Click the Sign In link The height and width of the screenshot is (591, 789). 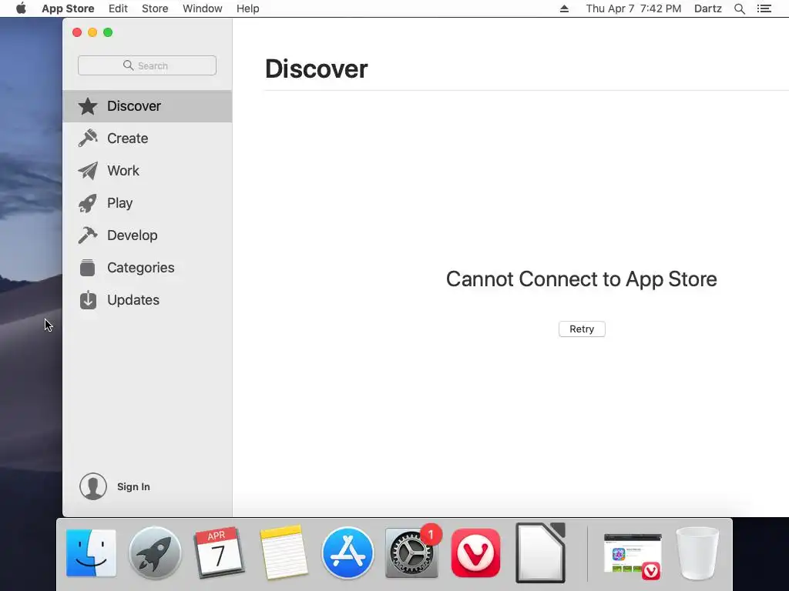click(133, 486)
